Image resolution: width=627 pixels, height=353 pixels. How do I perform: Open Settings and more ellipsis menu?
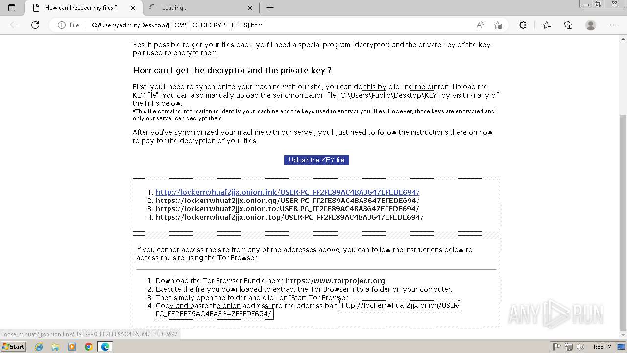coord(613,25)
